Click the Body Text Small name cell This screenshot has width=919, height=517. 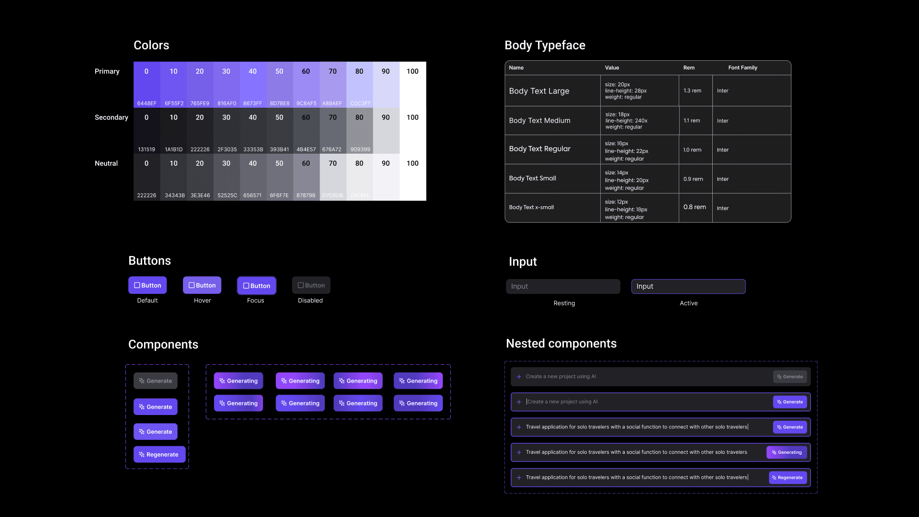pos(553,178)
